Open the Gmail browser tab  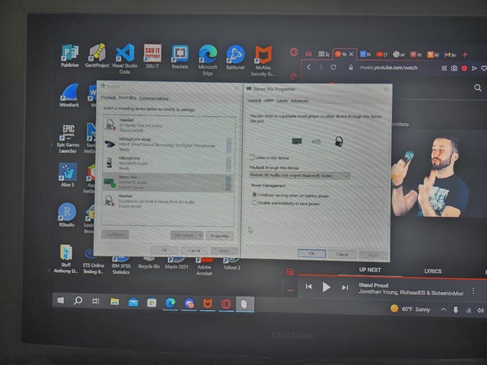(450, 55)
